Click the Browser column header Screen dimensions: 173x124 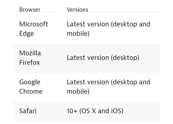pyautogui.click(x=30, y=10)
